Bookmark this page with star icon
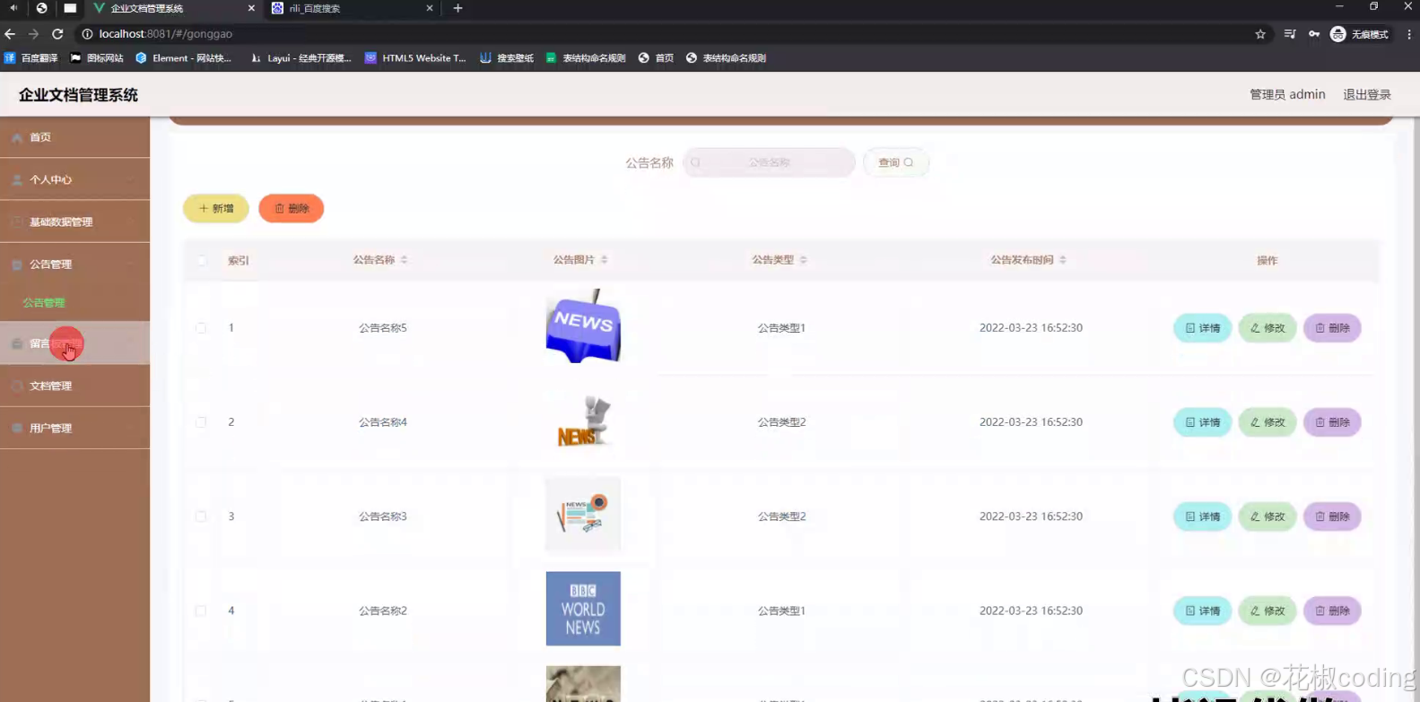 point(1260,34)
